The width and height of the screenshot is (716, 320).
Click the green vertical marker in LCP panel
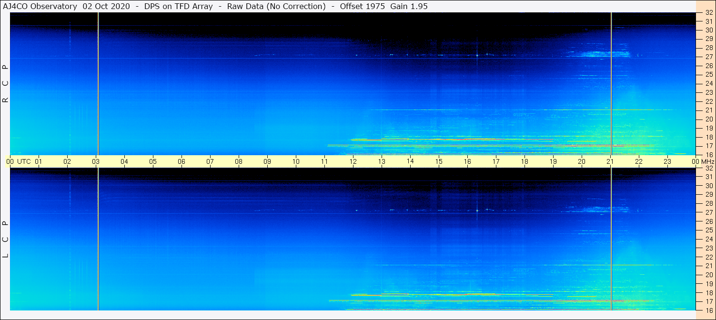tap(98, 239)
